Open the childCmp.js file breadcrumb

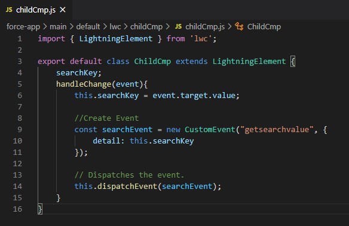[x=205, y=27]
